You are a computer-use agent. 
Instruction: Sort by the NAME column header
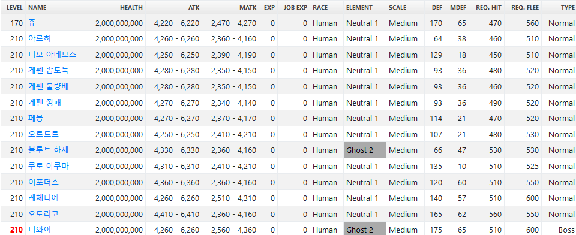37,7
